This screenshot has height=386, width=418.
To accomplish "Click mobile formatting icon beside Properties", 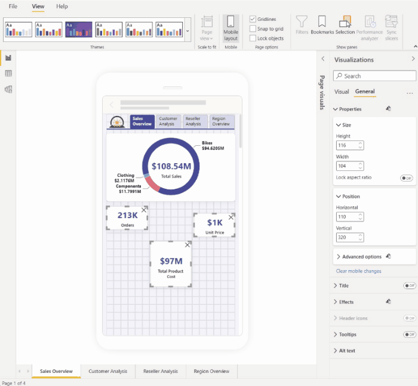I will click(388, 109).
